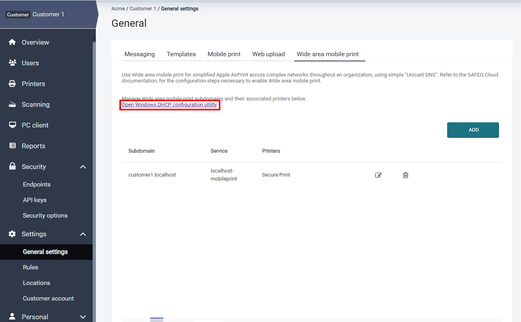Click the Scanning scanner icon
Screen dimensions: 521x322
[x=12, y=104]
